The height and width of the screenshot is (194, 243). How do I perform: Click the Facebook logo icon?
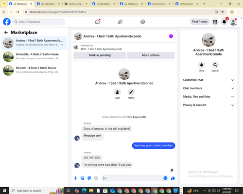[x=7, y=22]
